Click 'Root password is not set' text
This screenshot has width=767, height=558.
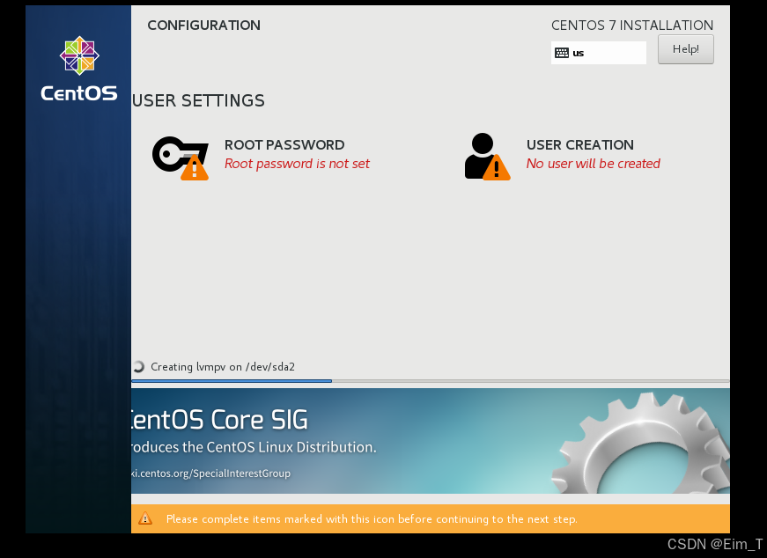point(297,164)
